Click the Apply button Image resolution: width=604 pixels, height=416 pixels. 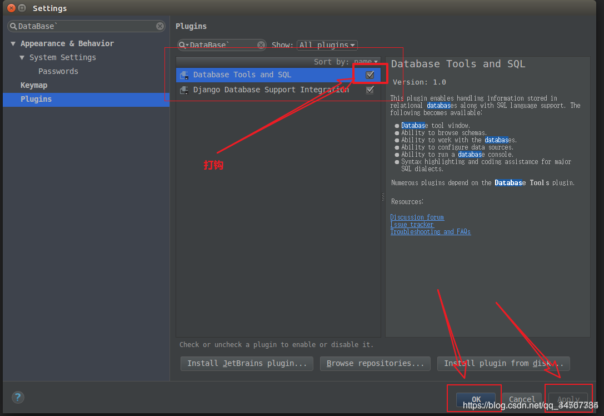point(568,399)
